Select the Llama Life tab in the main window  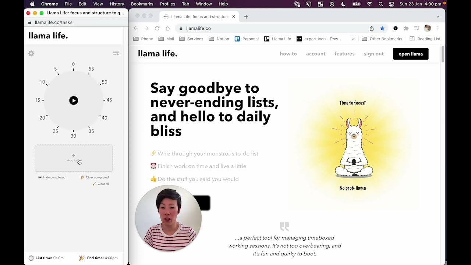coord(199,17)
